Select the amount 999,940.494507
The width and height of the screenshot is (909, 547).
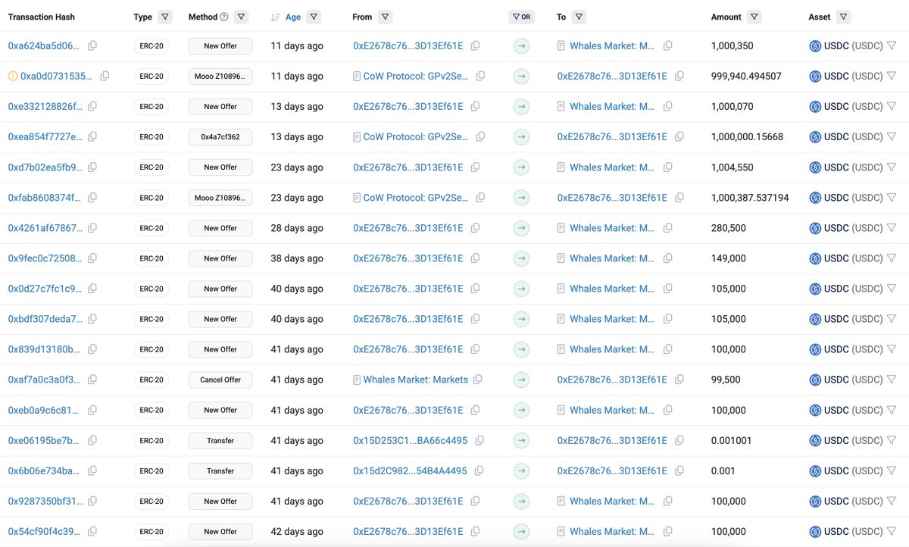[746, 77]
